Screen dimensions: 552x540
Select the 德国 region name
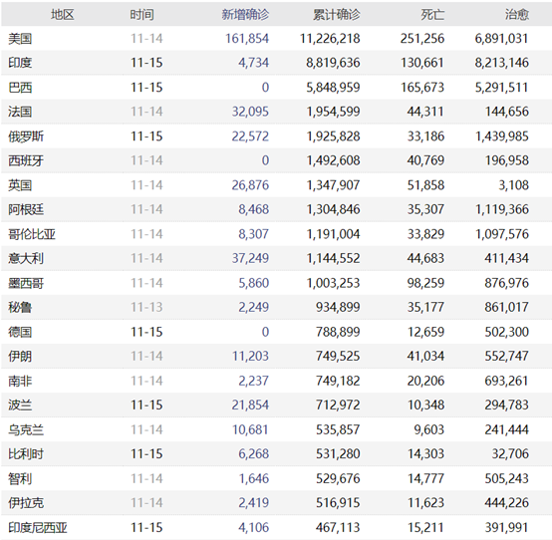click(20, 332)
